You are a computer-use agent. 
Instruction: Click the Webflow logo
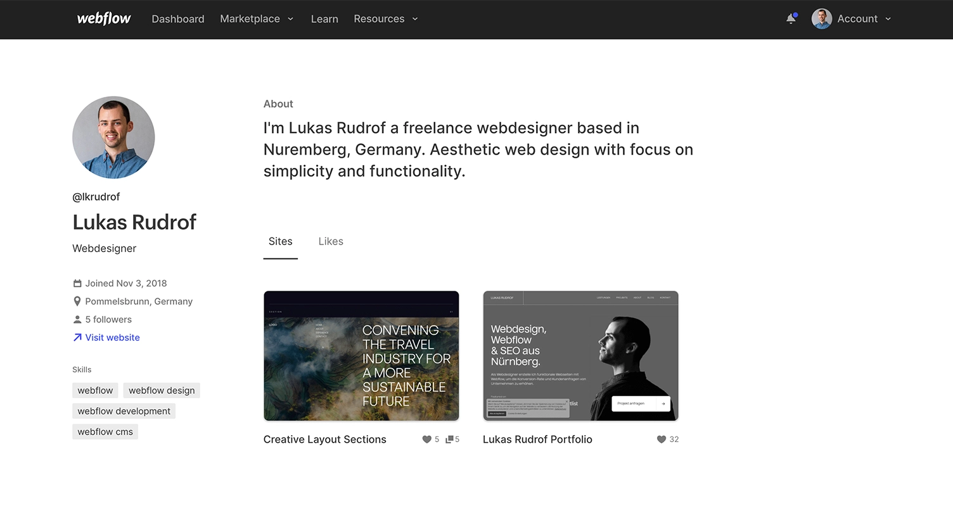pyautogui.click(x=104, y=19)
